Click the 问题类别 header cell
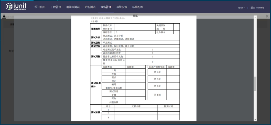This screenshot has height=125, width=271. pos(114,67)
